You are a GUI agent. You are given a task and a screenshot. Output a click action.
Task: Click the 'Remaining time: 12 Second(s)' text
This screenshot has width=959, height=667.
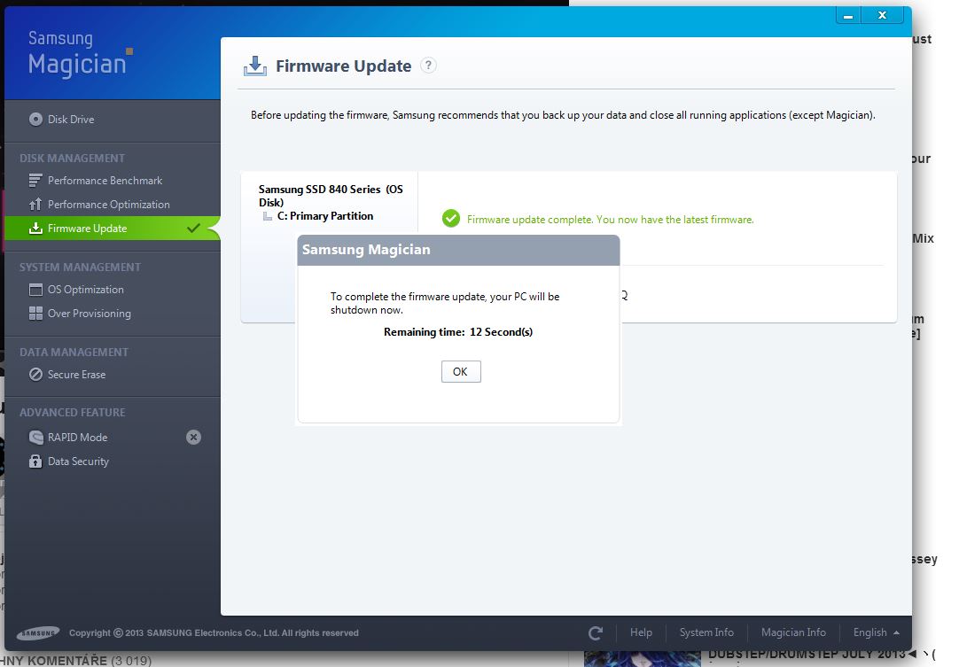click(x=458, y=332)
